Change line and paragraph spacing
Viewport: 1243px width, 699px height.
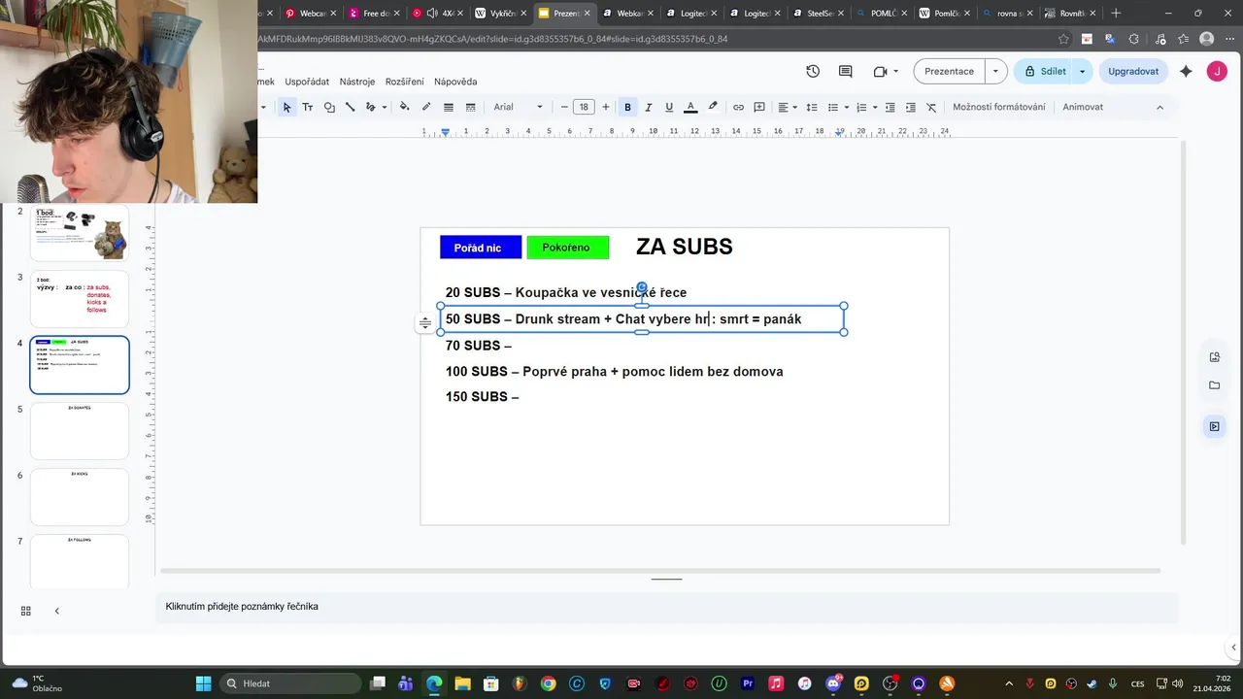coord(812,107)
